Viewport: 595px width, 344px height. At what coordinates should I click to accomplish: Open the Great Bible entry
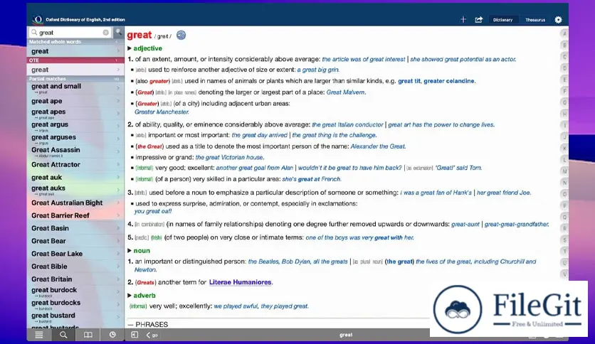point(75,267)
